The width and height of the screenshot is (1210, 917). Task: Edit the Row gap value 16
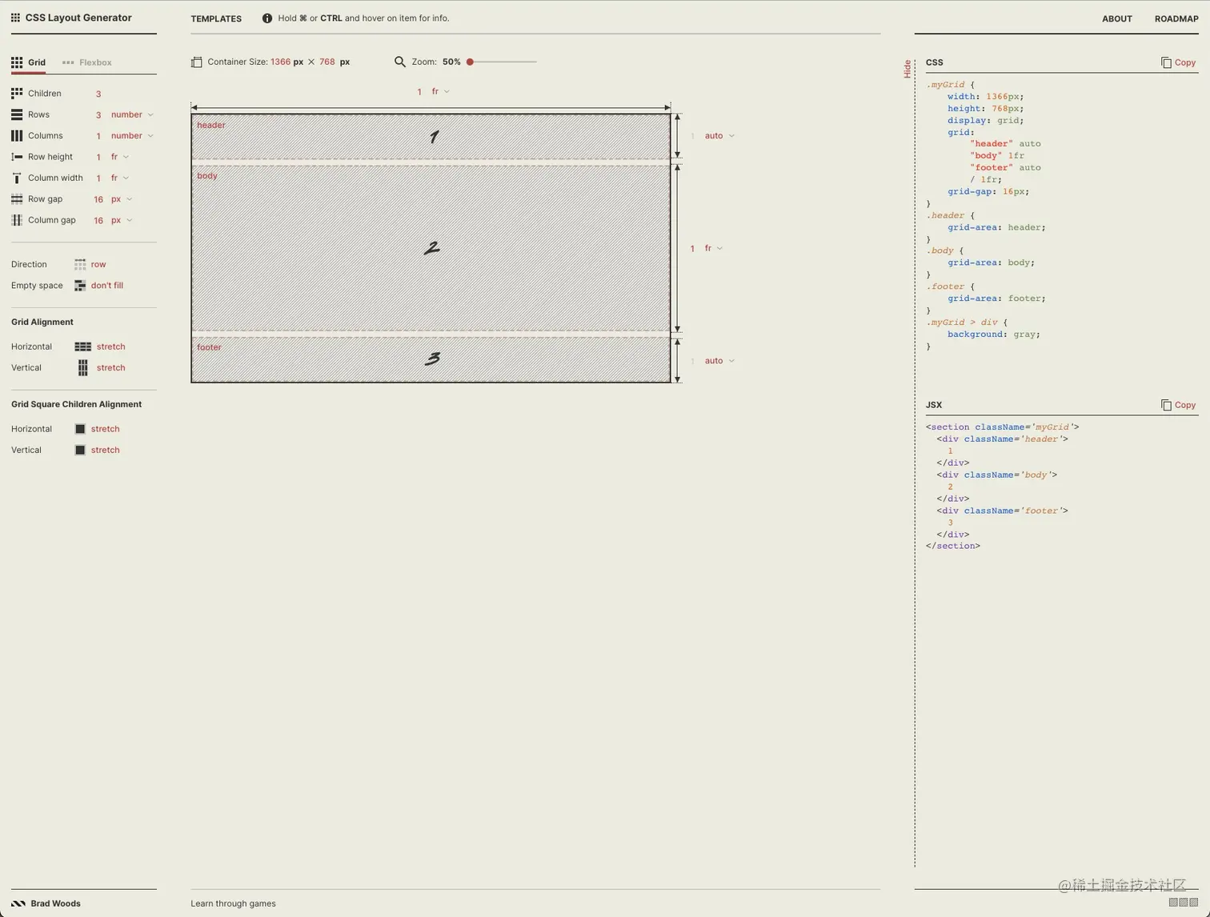click(x=98, y=199)
